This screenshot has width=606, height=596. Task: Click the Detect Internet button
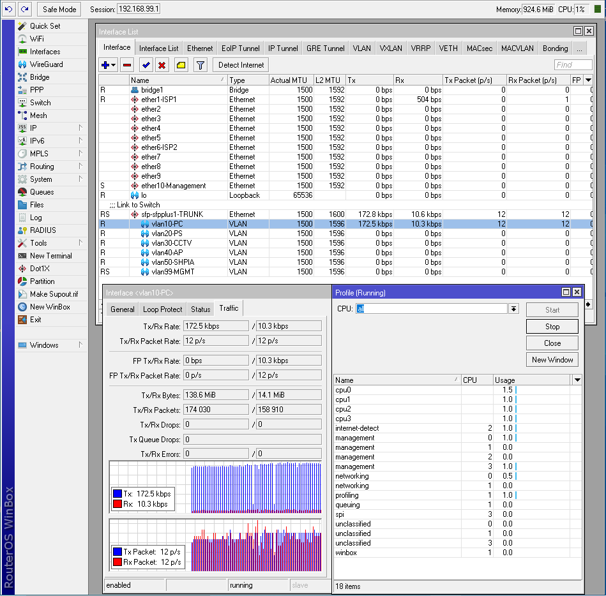(240, 64)
